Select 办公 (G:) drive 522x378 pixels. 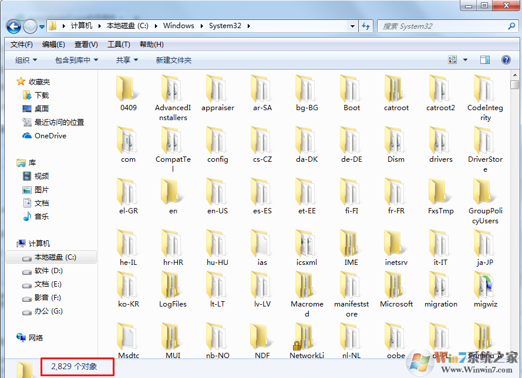pyautogui.click(x=49, y=311)
